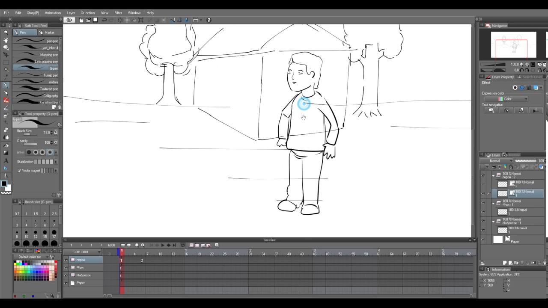
Task: Toggle visibility of Фон folder layer
Action: coord(483,203)
